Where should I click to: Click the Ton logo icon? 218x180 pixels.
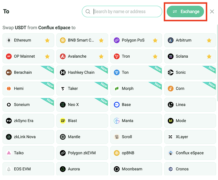coord(117,72)
